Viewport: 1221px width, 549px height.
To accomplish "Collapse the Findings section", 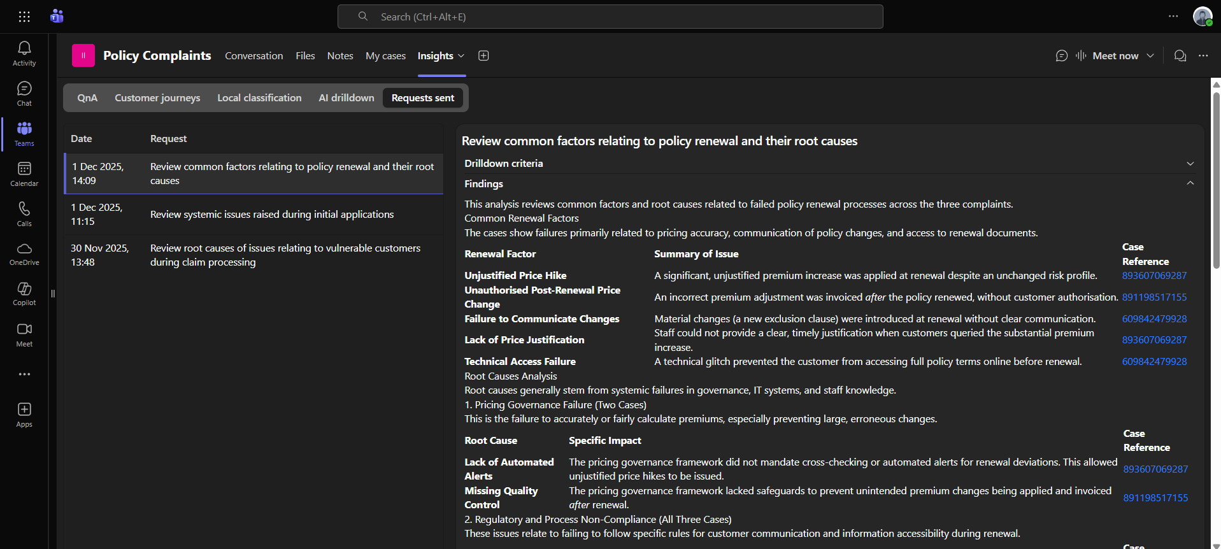I will (x=1190, y=183).
